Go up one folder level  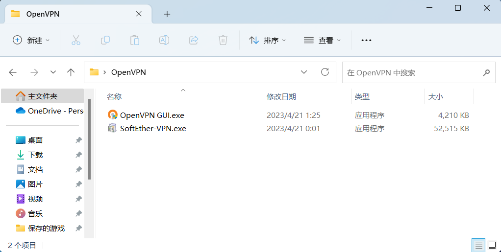coord(71,72)
